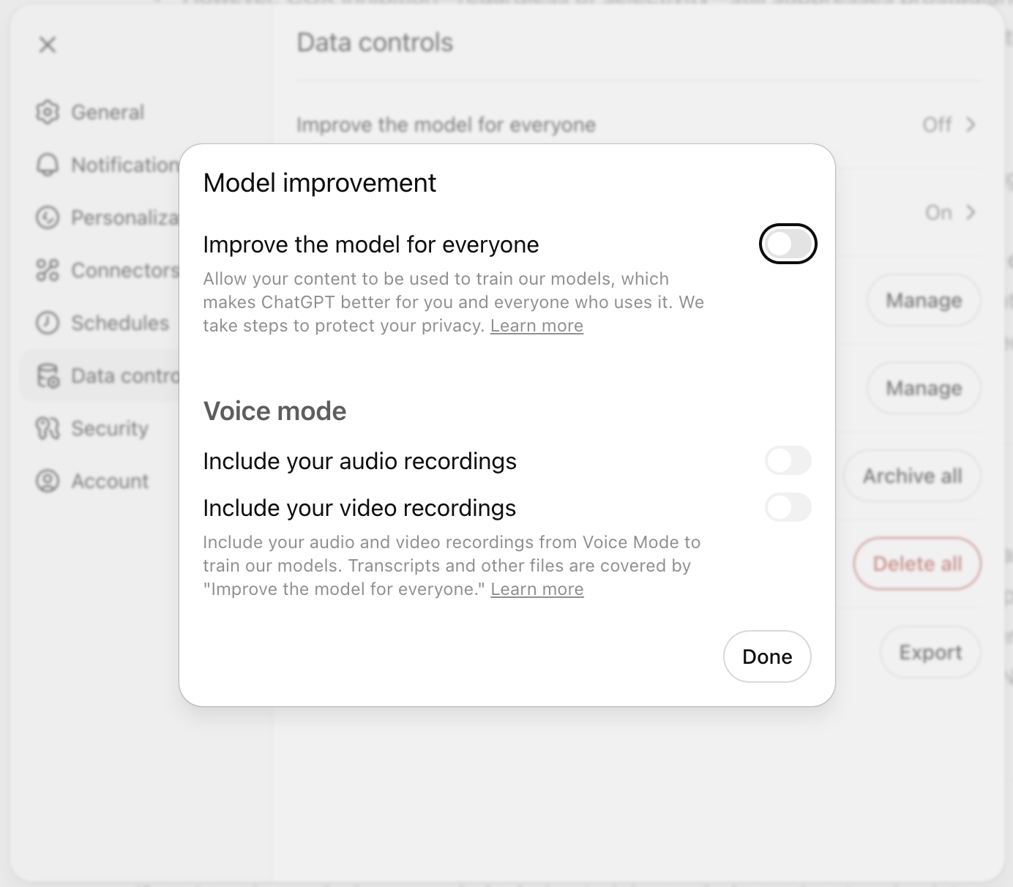The height and width of the screenshot is (887, 1013).
Task: Toggle Include your audio recordings switch
Action: 788,460
